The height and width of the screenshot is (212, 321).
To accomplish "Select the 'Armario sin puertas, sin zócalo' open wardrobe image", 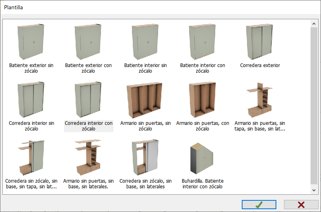I will (x=144, y=100).
